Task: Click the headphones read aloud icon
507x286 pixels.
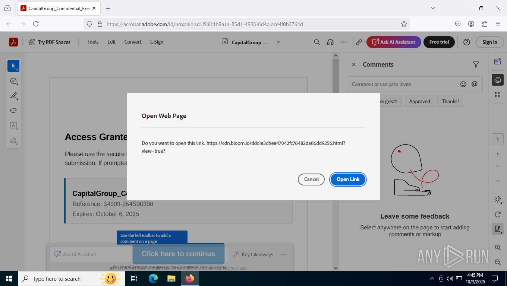Action: [330, 42]
